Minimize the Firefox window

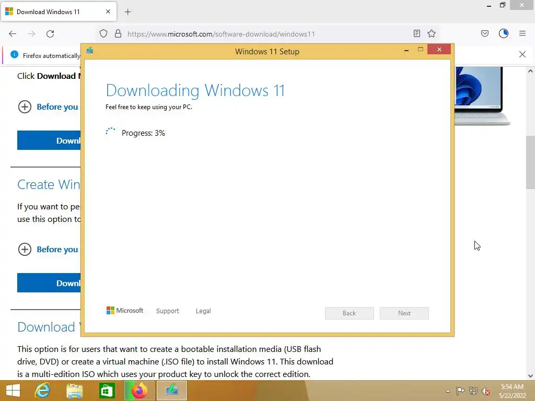[489, 5]
